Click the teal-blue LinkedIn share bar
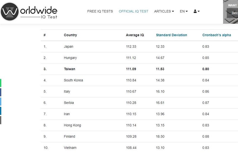The height and width of the screenshot is (153, 238). [x=1, y=111]
